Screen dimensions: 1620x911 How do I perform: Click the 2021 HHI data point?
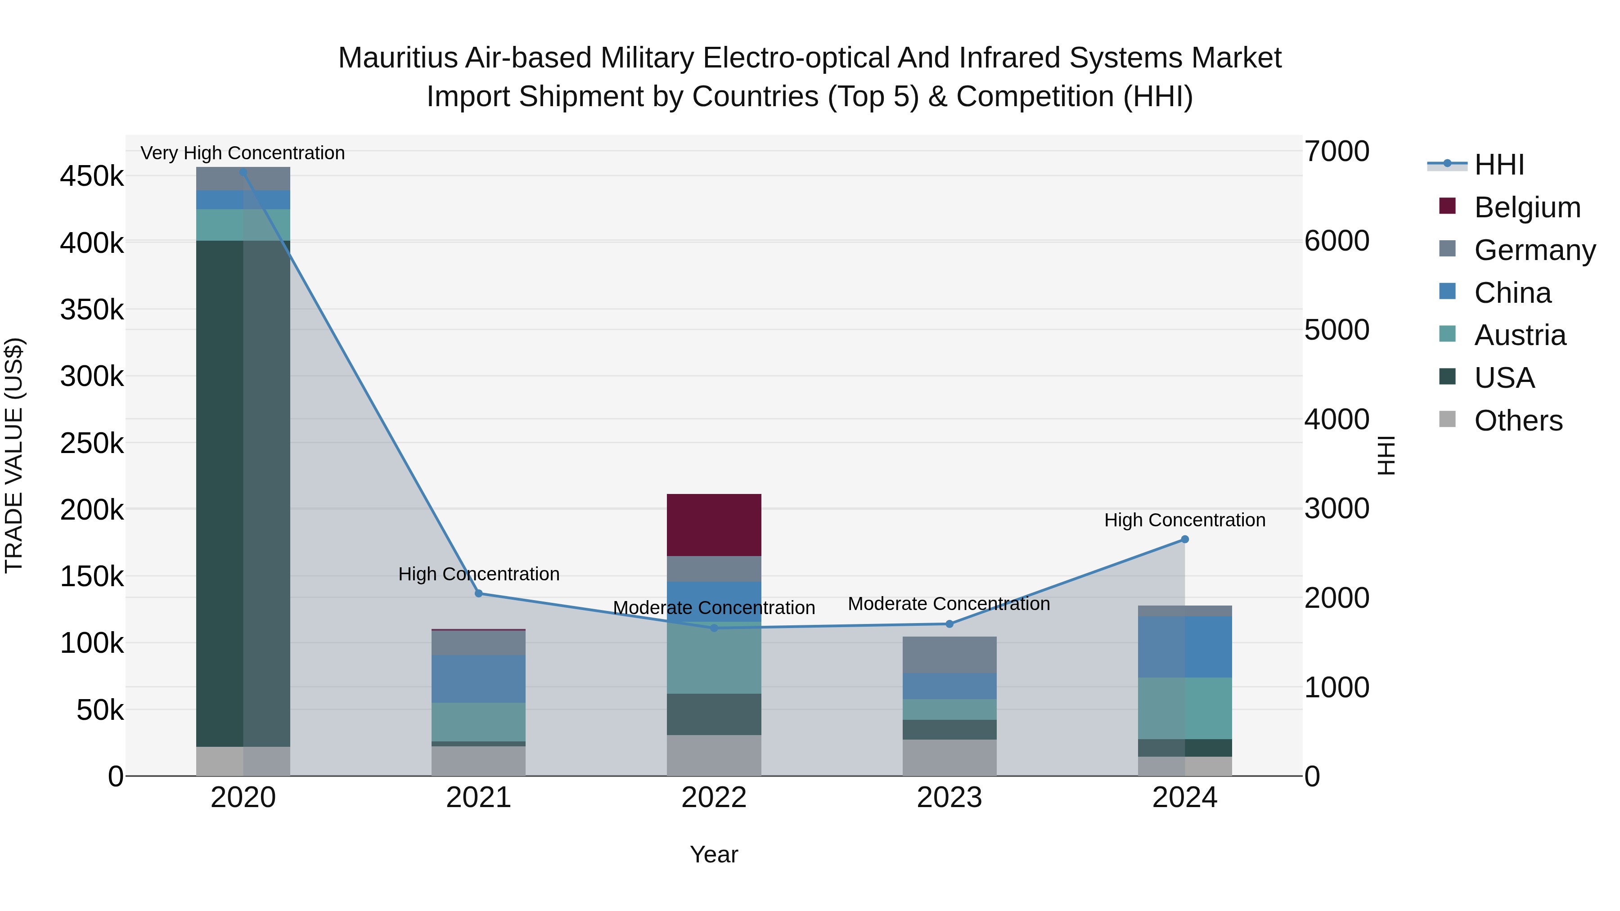(x=479, y=593)
